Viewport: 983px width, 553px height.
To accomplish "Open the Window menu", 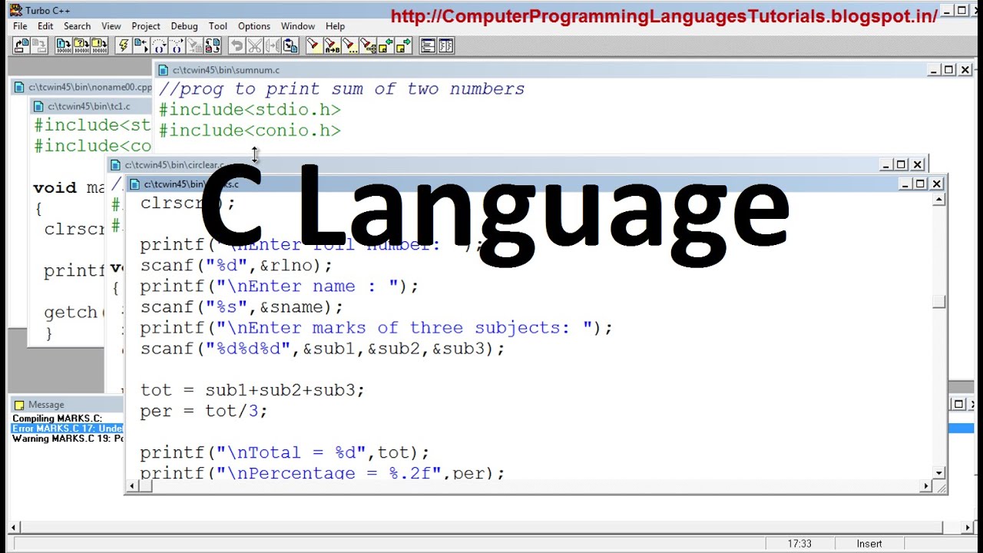I will click(x=297, y=26).
